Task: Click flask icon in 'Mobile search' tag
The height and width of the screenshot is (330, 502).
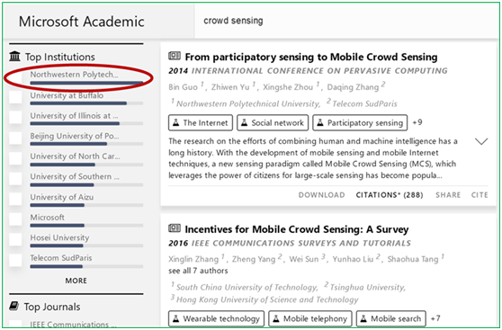Action: [363, 319]
